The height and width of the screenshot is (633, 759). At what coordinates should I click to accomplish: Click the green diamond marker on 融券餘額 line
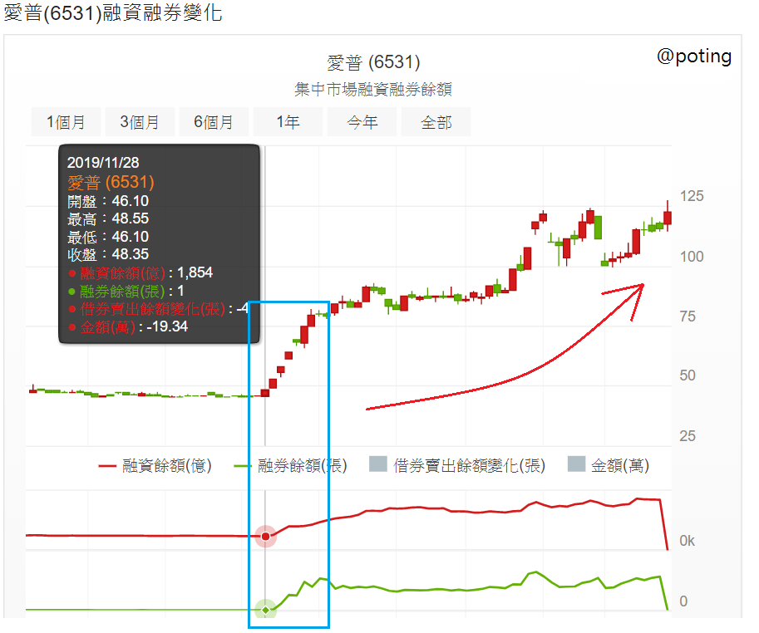click(265, 611)
